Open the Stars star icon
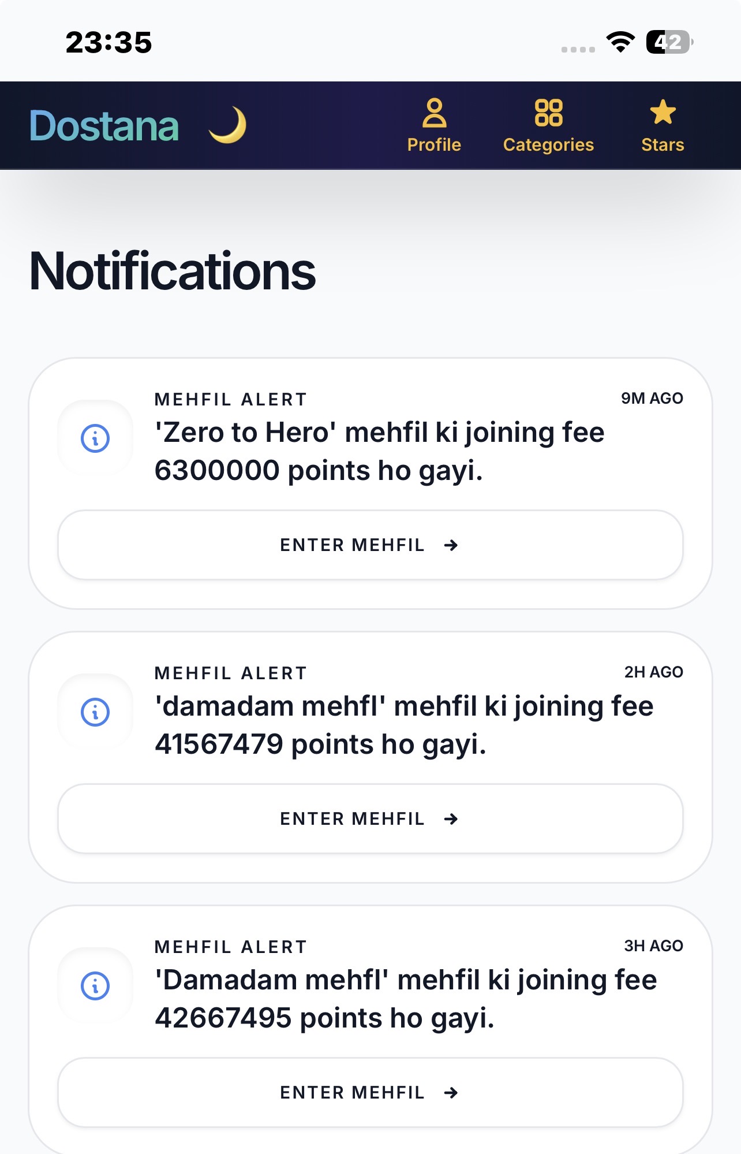The width and height of the screenshot is (741, 1154). coord(663,112)
